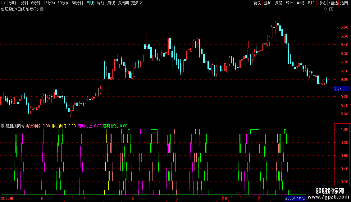The height and width of the screenshot is (202, 351).
Task: Click the panel layout icon at top-left
Action: point(3,3)
